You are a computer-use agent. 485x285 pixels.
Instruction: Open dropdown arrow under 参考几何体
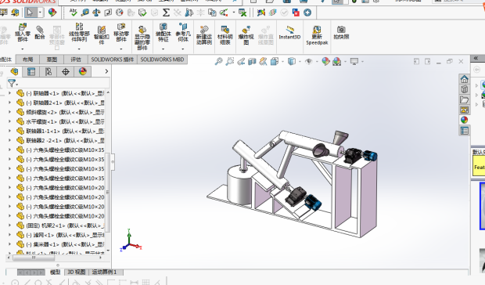(183, 49)
